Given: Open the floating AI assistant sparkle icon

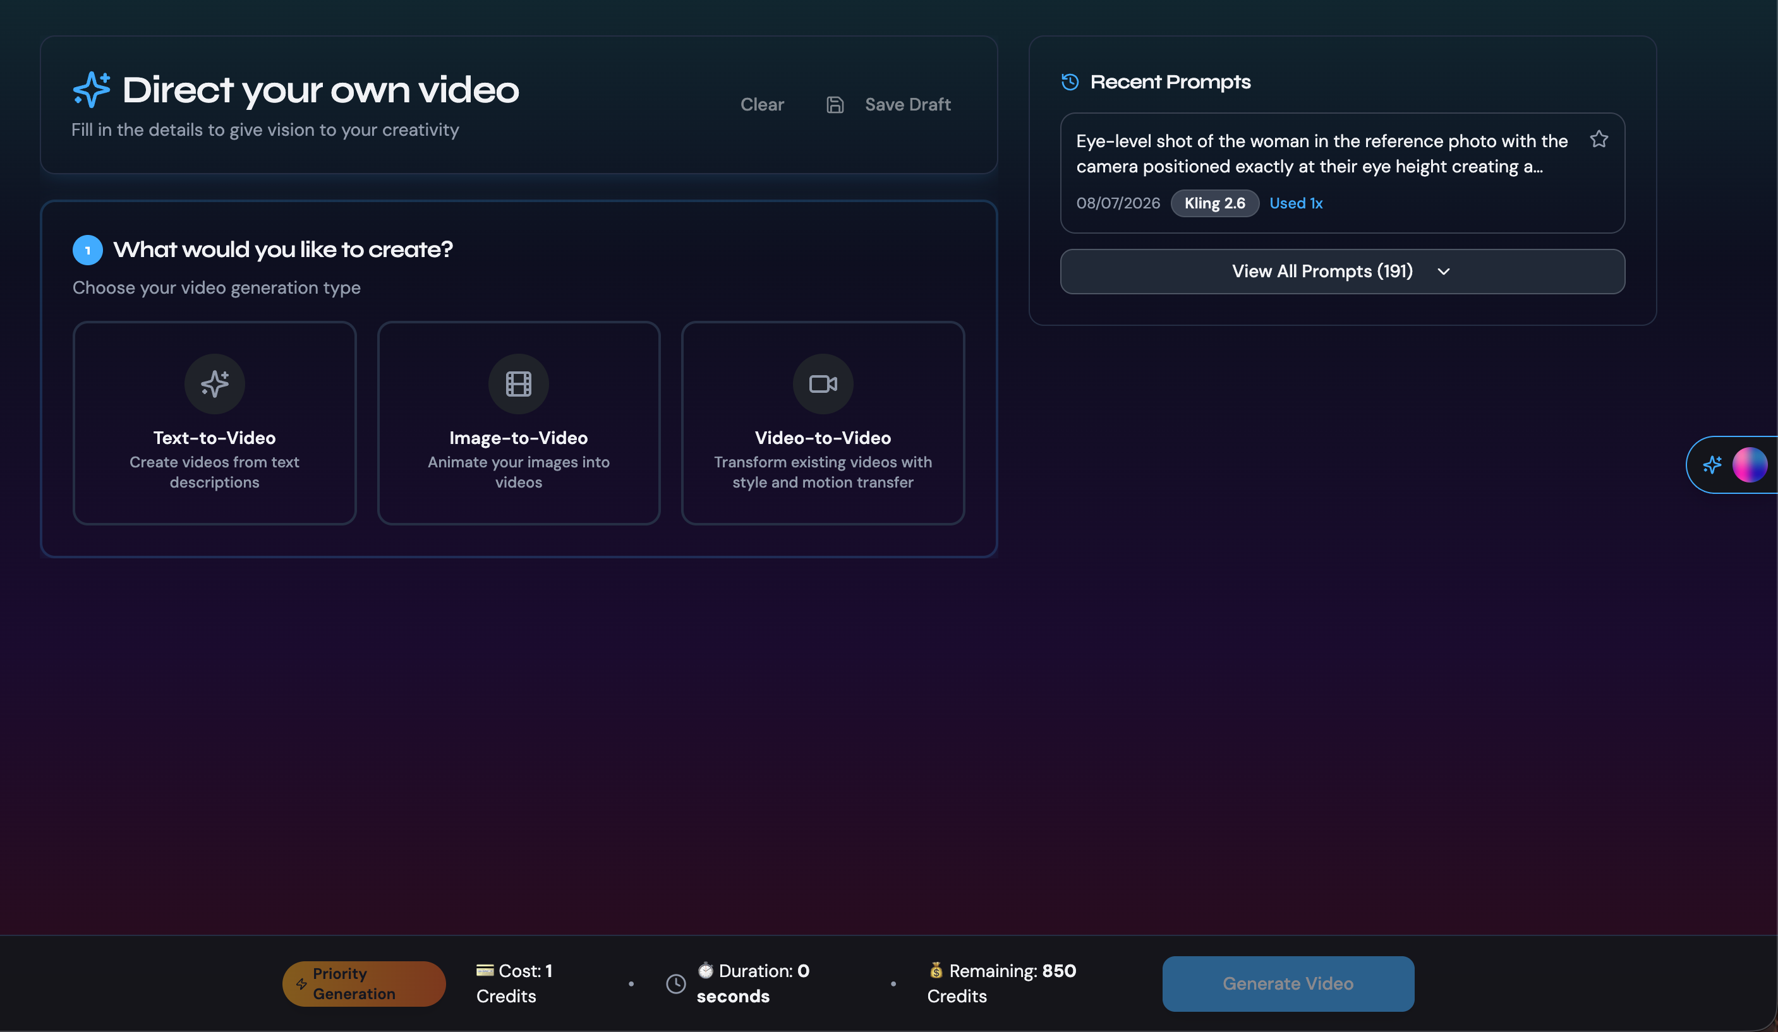Looking at the screenshot, I should click(x=1712, y=464).
